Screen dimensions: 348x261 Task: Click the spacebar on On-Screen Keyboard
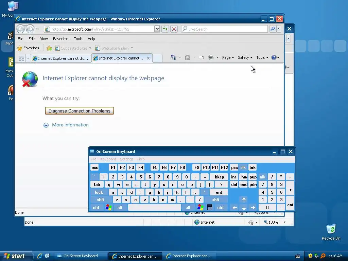pyautogui.click(x=155, y=208)
